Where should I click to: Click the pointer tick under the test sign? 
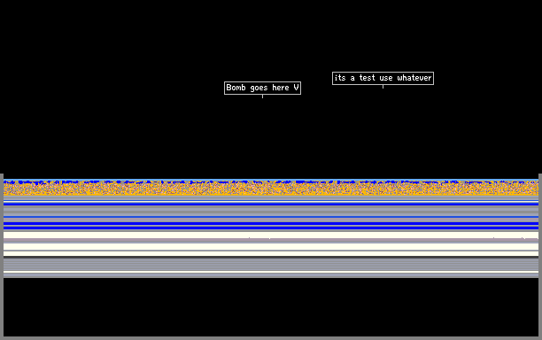coord(383,87)
